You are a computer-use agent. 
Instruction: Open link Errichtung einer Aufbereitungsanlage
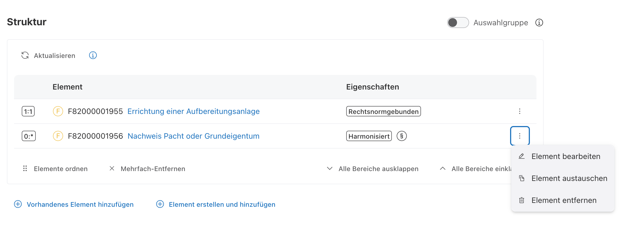click(x=193, y=111)
